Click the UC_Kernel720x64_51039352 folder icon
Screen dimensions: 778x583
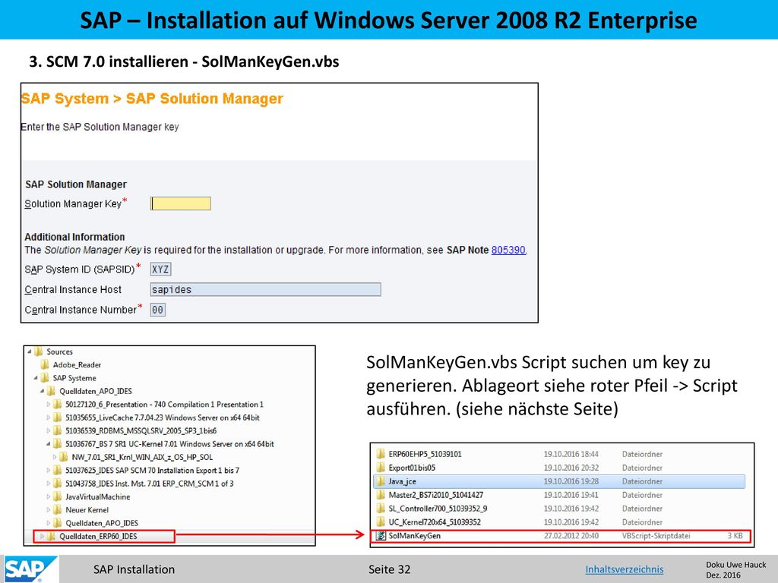pos(381,522)
